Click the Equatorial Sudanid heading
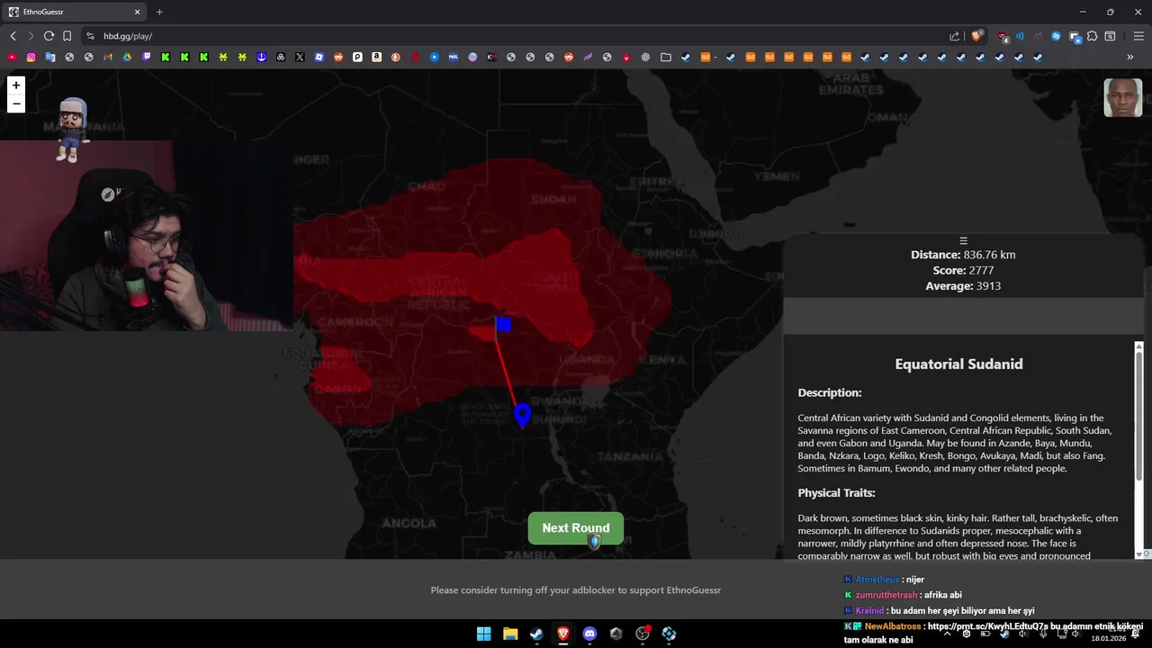 point(958,364)
